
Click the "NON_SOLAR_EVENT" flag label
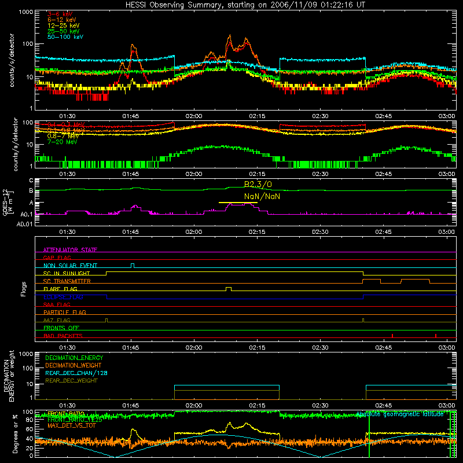(70, 266)
